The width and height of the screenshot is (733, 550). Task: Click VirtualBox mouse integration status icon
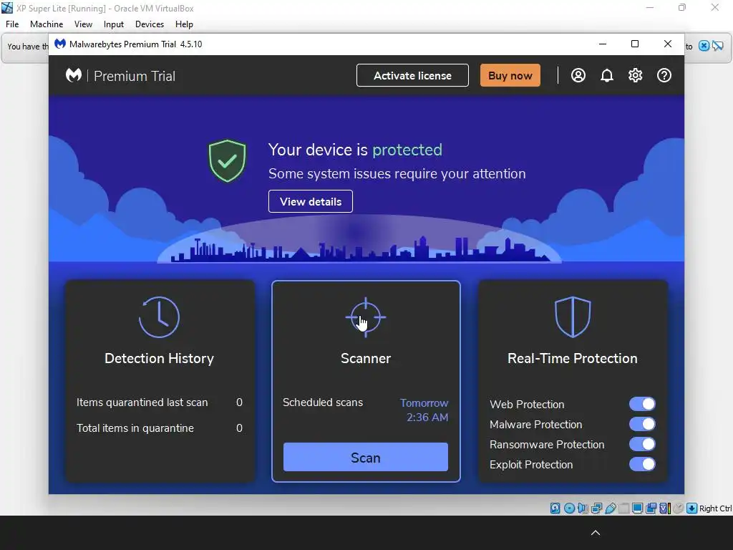[679, 508]
